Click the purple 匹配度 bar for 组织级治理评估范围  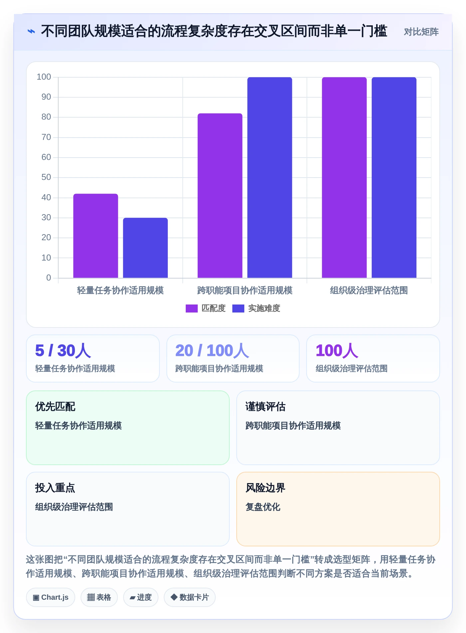344,178
